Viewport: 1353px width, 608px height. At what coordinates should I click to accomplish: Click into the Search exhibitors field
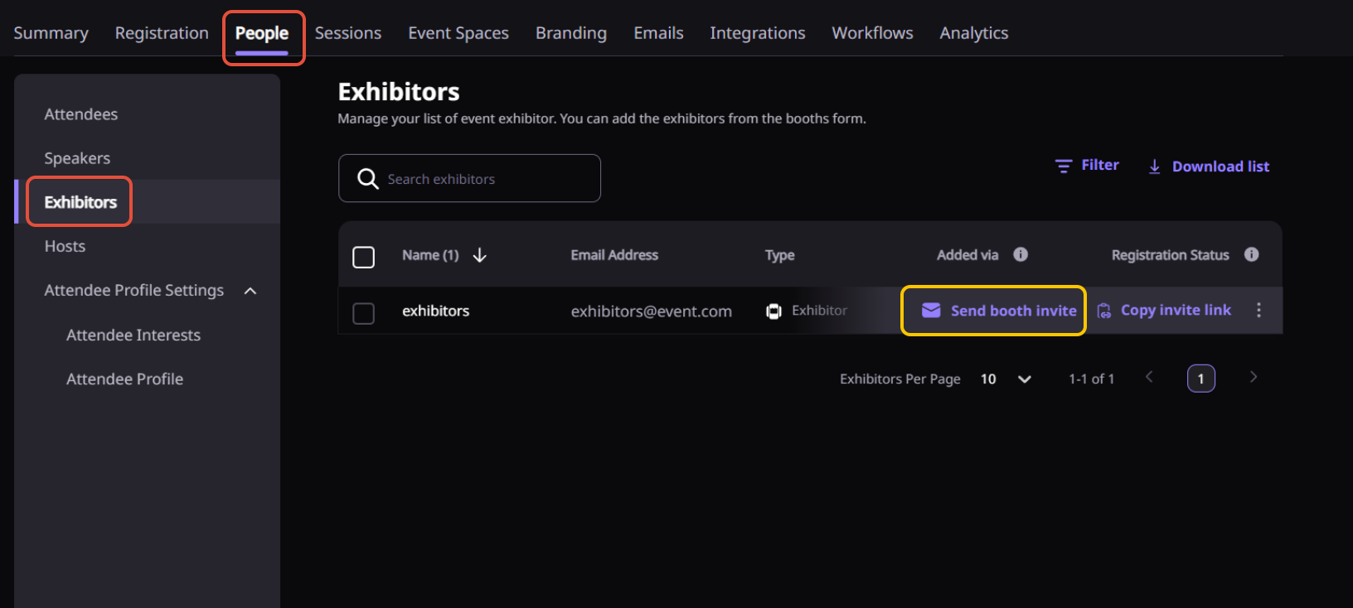pos(489,179)
